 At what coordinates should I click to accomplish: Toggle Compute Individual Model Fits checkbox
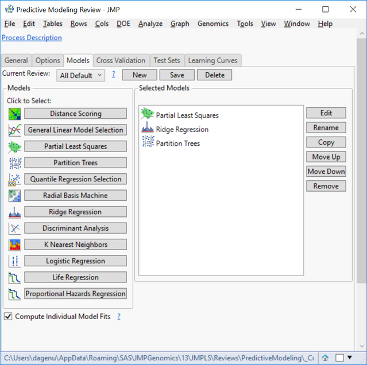click(x=8, y=316)
